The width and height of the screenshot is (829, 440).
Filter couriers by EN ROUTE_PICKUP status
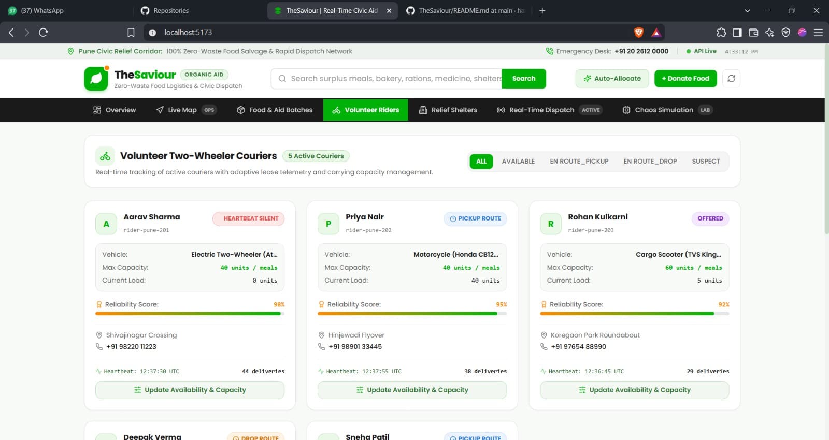click(x=579, y=162)
